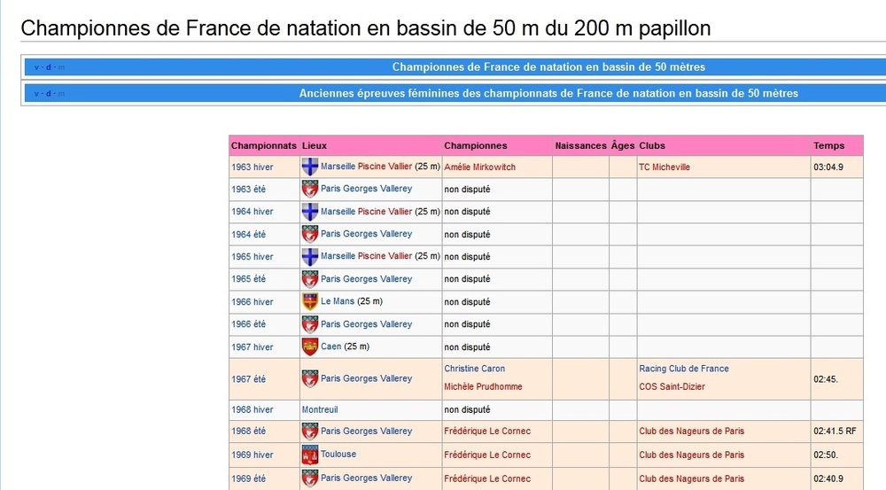The image size is (886, 490).
Task: Click Caen coat of arms icon
Action: point(309,346)
